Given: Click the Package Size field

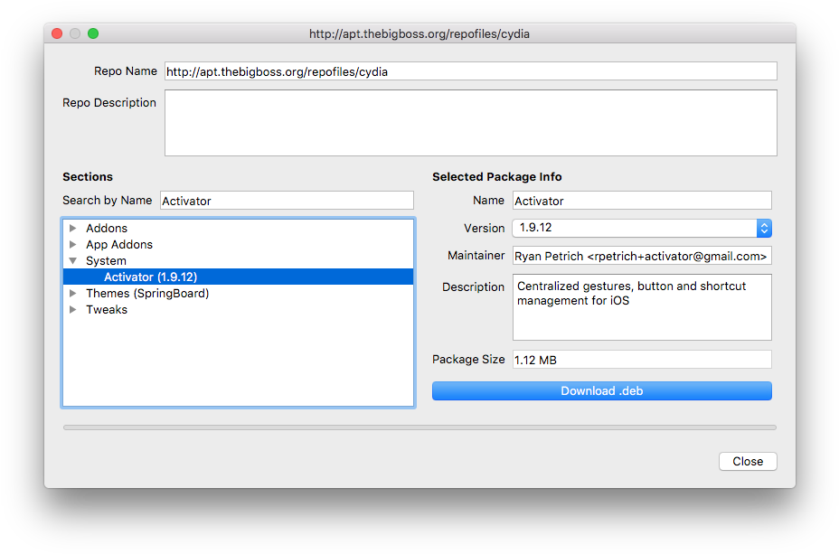Looking at the screenshot, I should (642, 360).
